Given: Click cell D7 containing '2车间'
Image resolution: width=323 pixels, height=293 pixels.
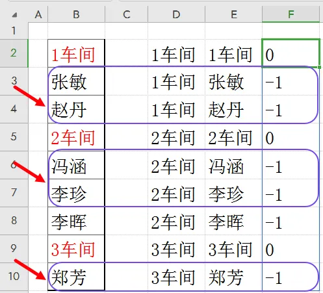Looking at the screenshot, I should 176,193.
